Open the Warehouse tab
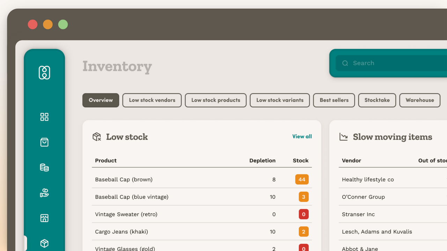The image size is (447, 251). (420, 100)
